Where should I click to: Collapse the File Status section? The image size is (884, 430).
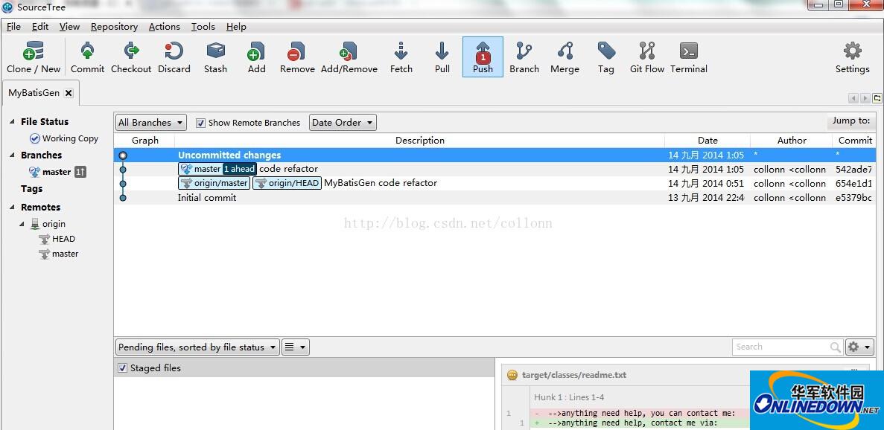point(12,121)
